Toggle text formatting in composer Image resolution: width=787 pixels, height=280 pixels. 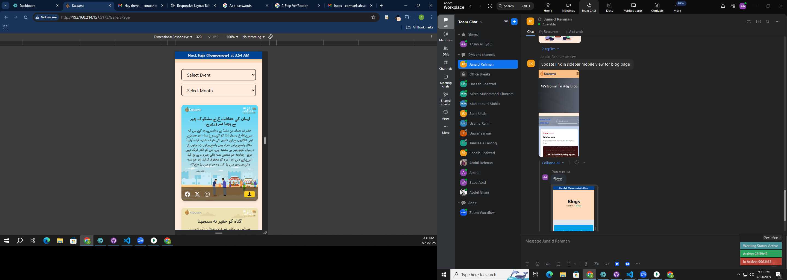pos(527,264)
